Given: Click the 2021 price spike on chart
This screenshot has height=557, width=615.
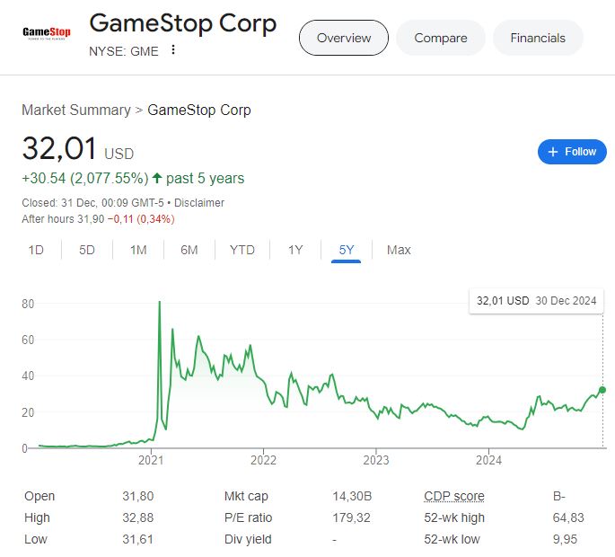Looking at the screenshot, I should (160, 302).
